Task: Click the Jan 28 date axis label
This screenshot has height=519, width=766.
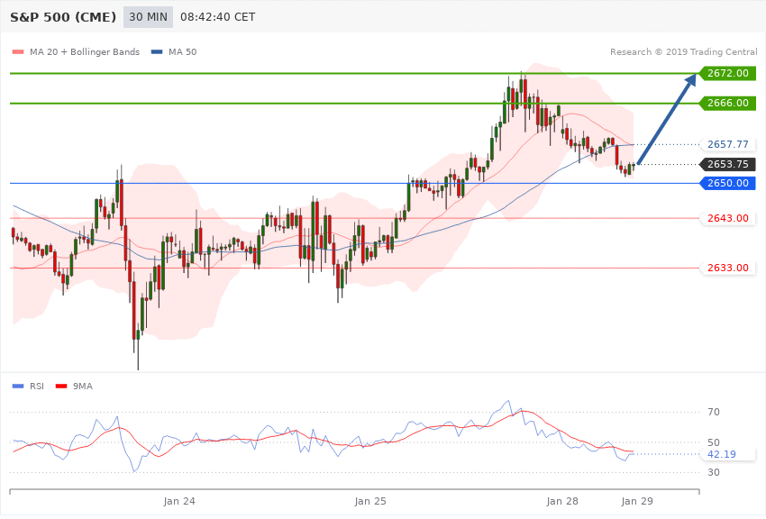Action: pyautogui.click(x=562, y=501)
